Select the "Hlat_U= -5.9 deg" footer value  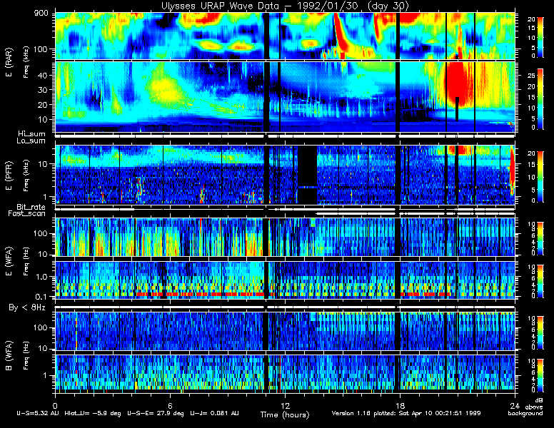(x=93, y=413)
